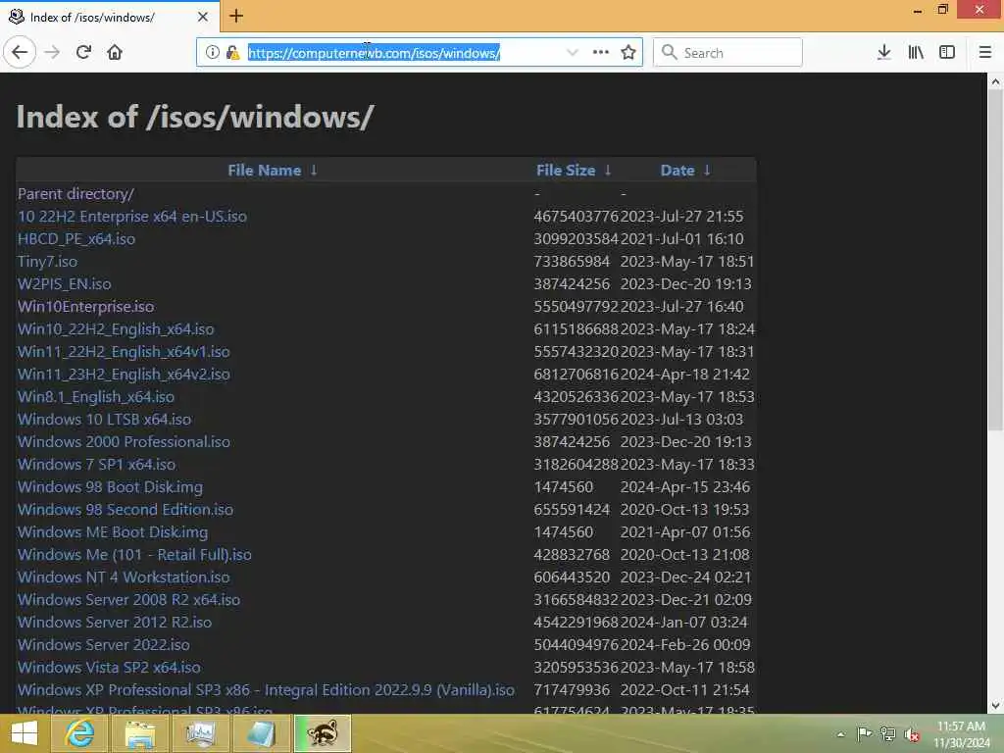Click the sort arrow next to Date
The image size is (1004, 753).
(x=707, y=171)
